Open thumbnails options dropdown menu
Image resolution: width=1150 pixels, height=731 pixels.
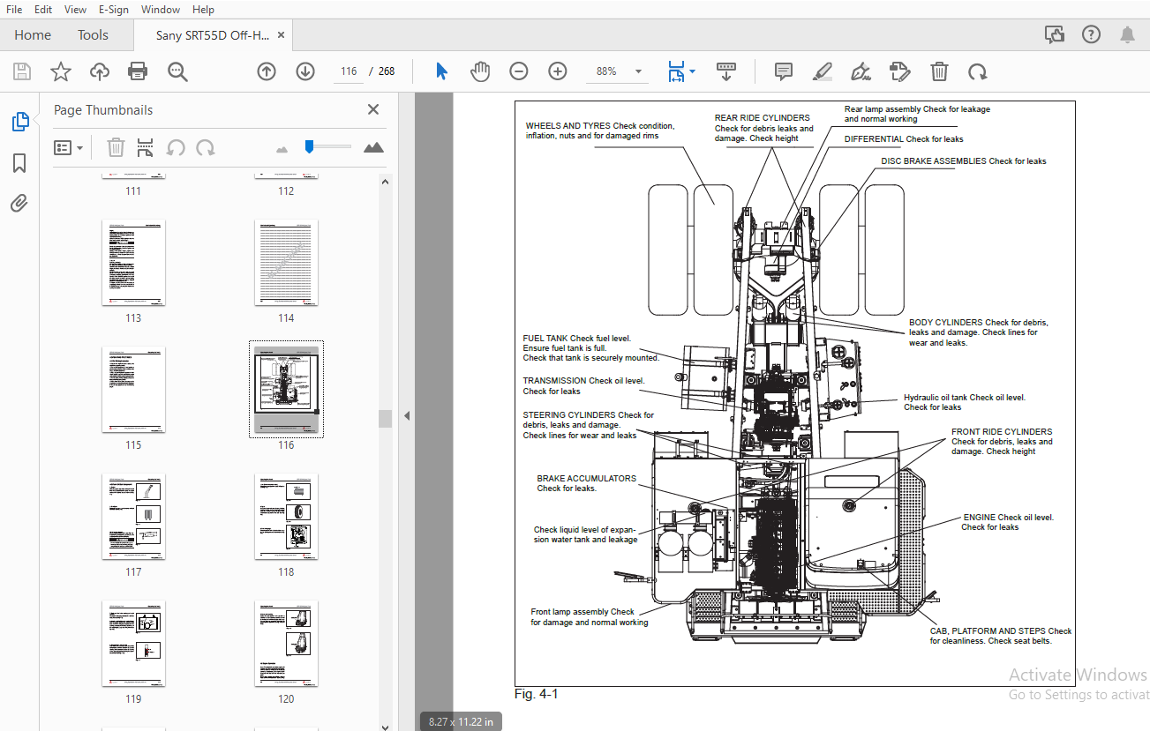click(x=69, y=147)
